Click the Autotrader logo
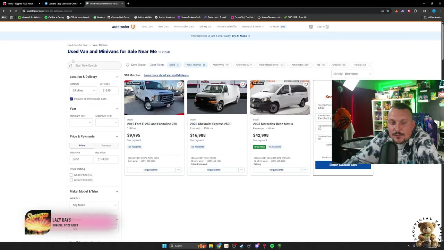The height and width of the screenshot is (250, 444). [123, 27]
